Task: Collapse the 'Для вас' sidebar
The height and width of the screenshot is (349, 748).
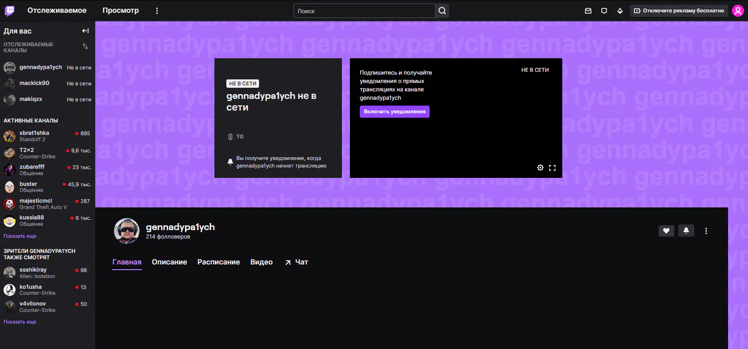Action: [x=85, y=31]
